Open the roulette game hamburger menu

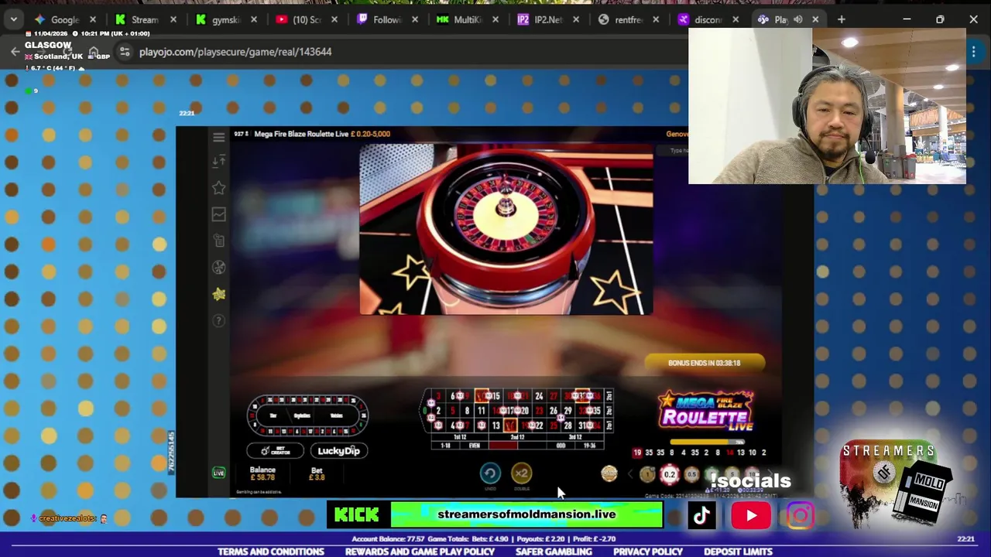[218, 138]
